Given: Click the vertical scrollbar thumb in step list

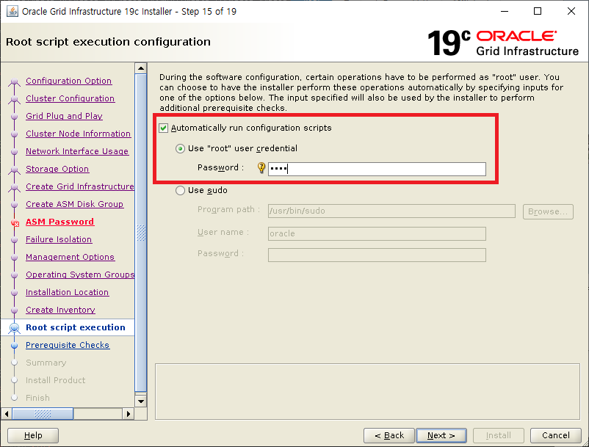Looking at the screenshot, I should (141, 233).
